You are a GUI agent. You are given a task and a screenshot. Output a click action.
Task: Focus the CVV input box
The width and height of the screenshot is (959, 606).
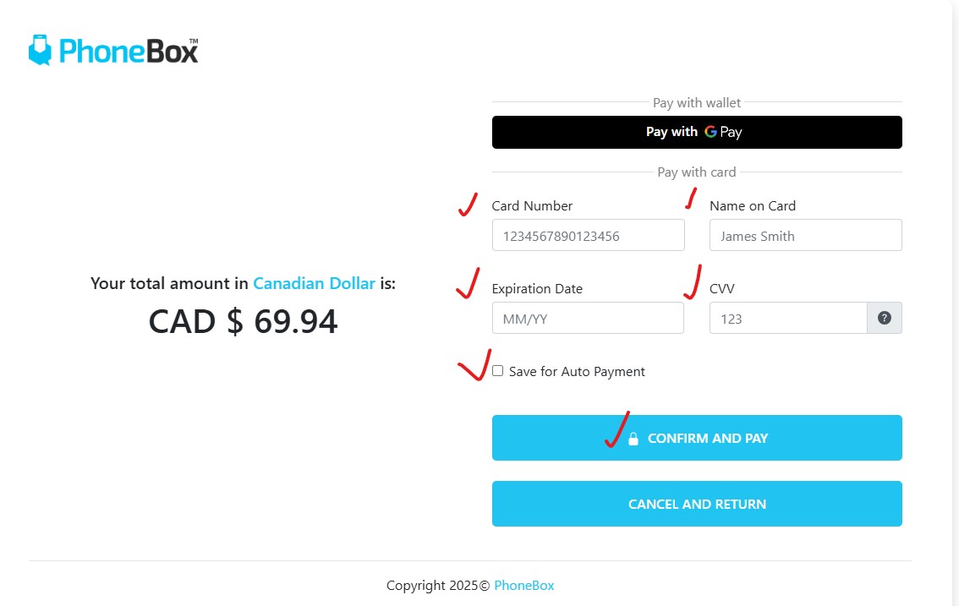(787, 319)
